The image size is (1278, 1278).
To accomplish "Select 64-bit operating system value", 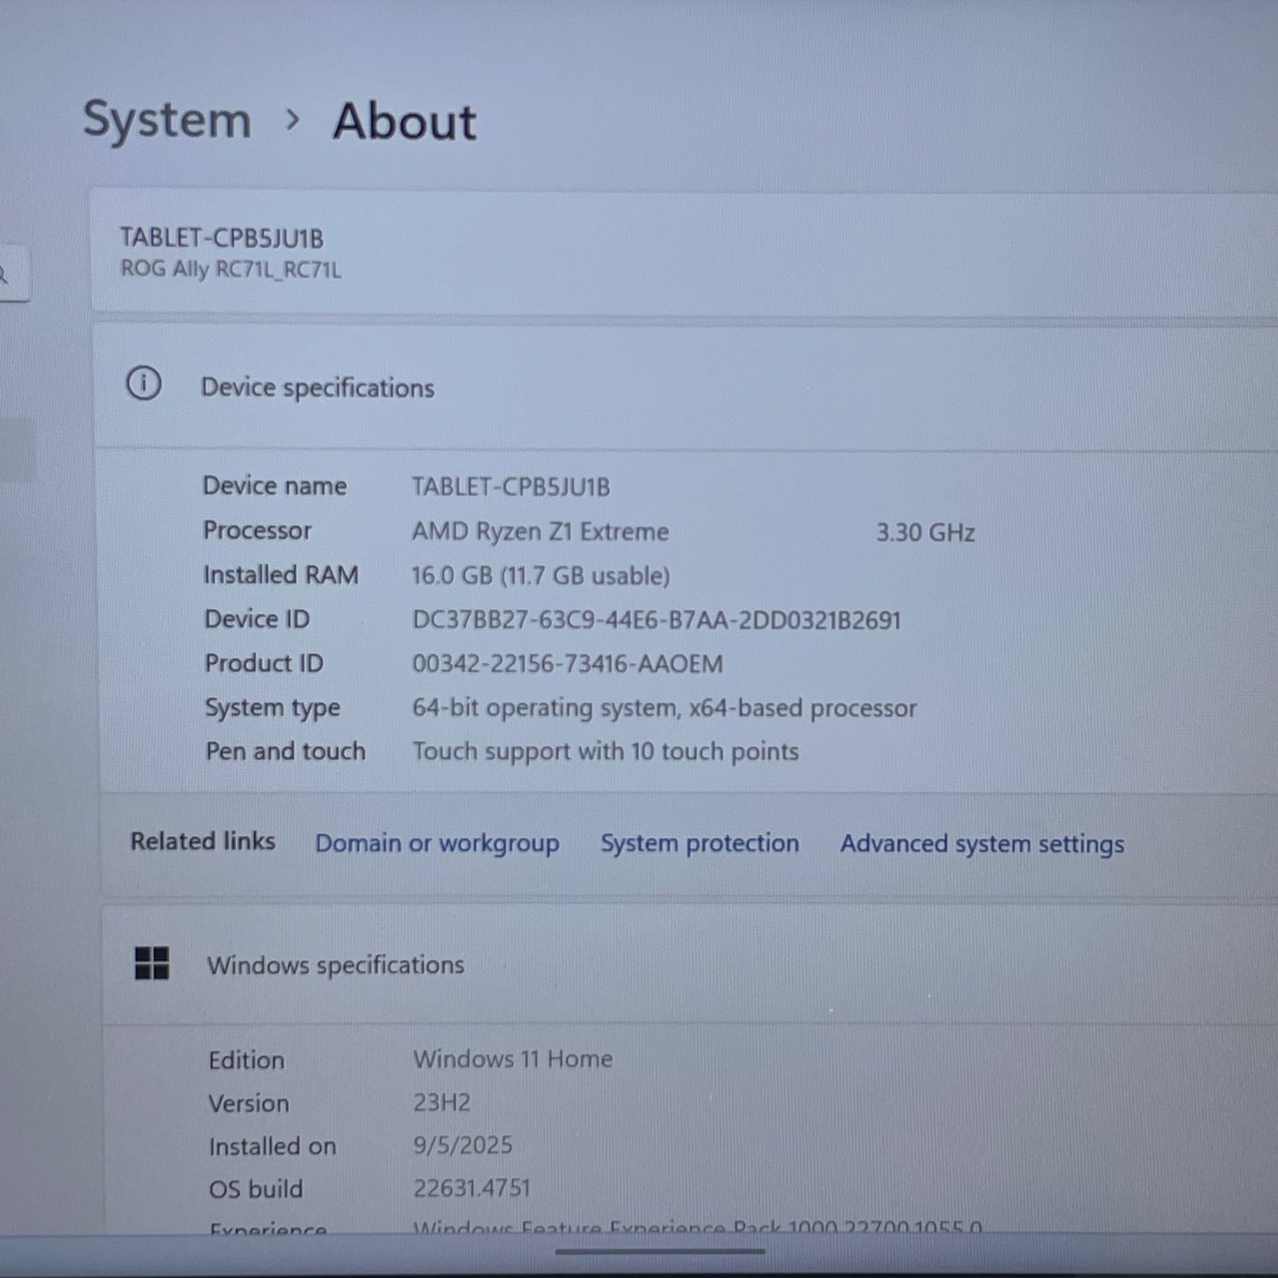I will [665, 708].
